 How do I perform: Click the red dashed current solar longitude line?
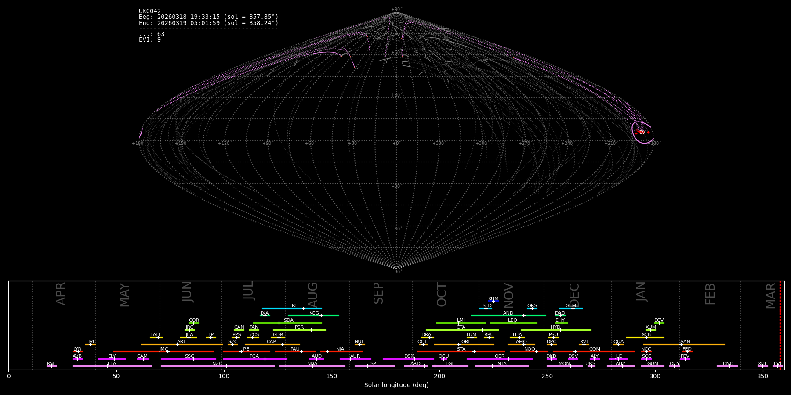point(780,325)
